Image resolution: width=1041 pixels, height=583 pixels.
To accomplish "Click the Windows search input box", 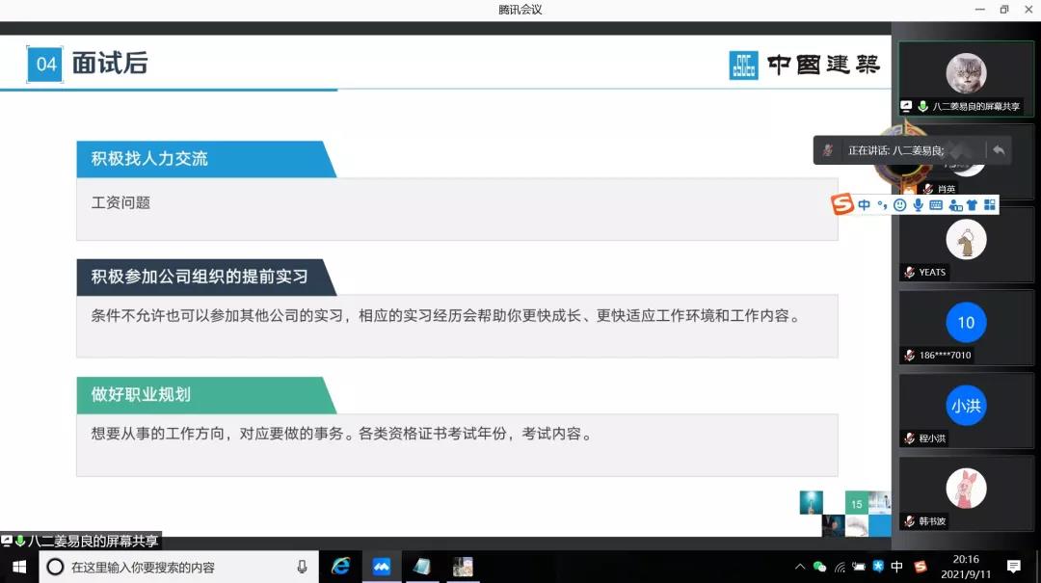I will point(178,567).
